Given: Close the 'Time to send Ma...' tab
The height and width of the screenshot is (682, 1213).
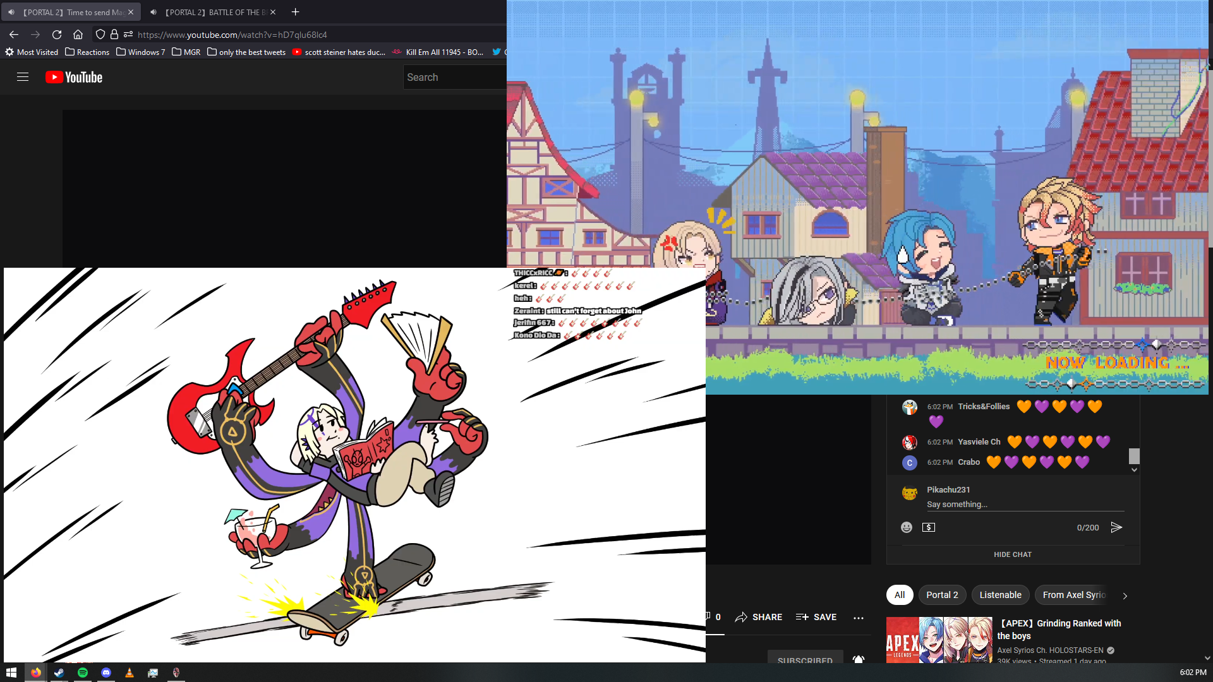Looking at the screenshot, I should pyautogui.click(x=131, y=12).
